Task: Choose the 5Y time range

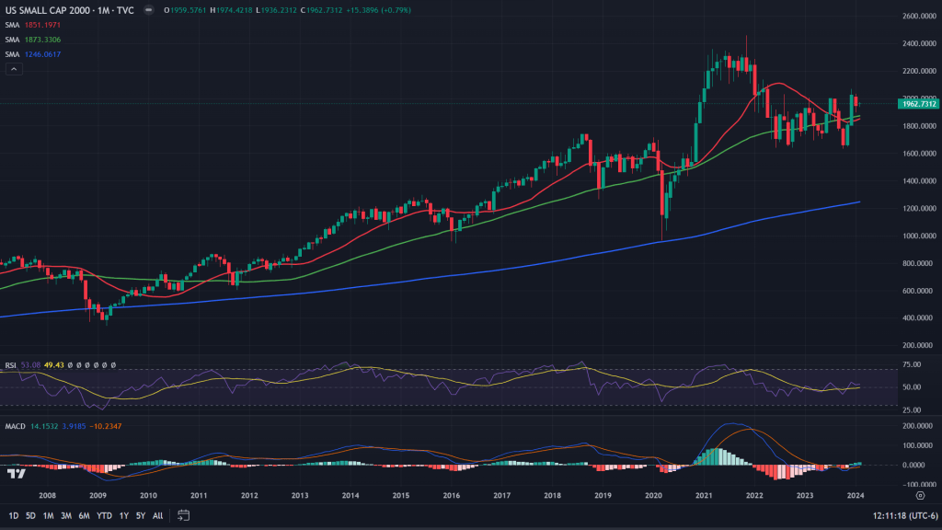Action: (141, 515)
